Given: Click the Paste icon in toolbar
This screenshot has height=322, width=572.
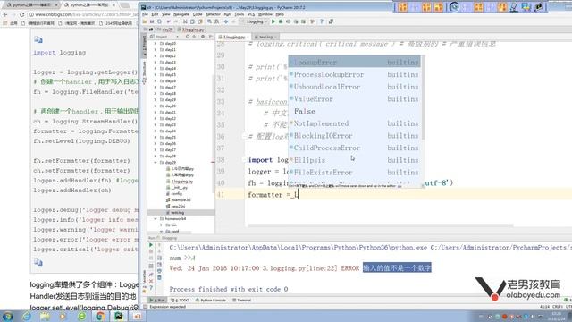Looking at the screenshot, I should tap(199, 21).
